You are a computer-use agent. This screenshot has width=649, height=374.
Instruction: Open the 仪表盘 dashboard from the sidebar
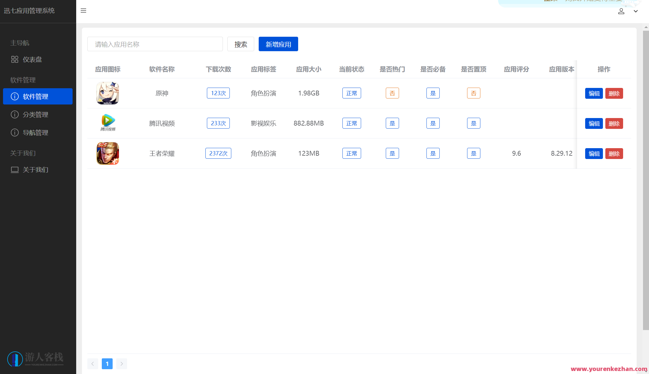[x=33, y=59]
